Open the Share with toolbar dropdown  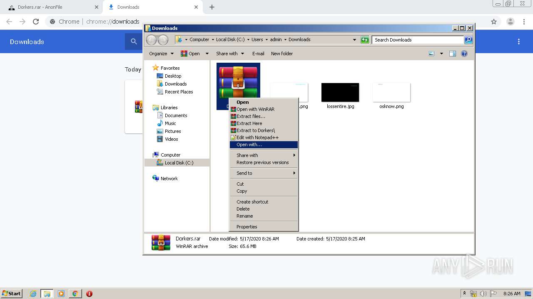230,54
